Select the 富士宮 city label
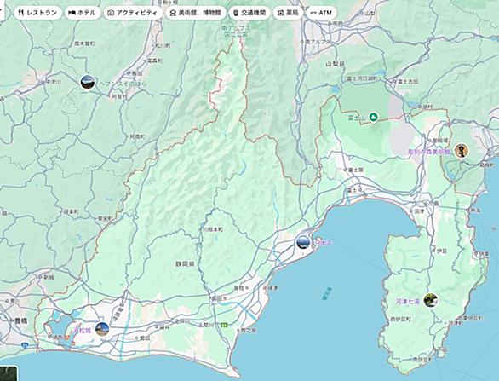Viewport: 499px width, 381px height. [x=355, y=170]
